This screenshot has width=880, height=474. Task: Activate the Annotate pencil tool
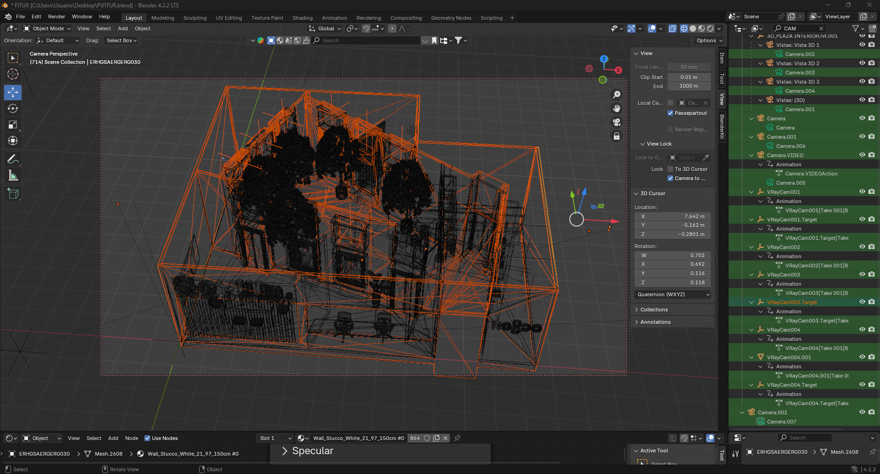13,159
